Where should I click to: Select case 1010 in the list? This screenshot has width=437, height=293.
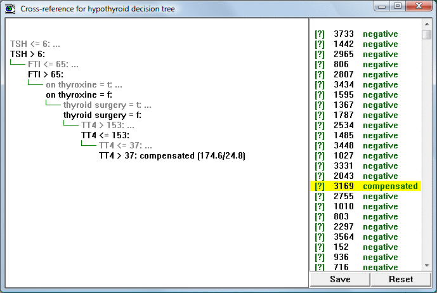tap(366, 206)
